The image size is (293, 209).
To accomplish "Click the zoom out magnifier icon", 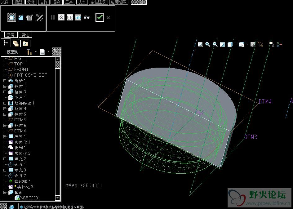I will click(x=215, y=44).
